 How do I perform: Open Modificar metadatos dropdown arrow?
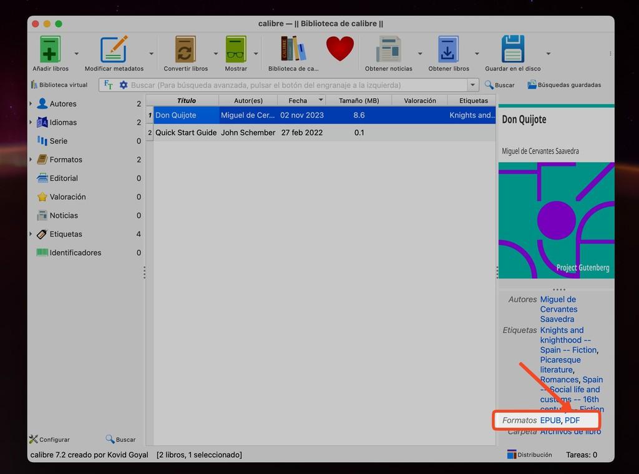151,54
